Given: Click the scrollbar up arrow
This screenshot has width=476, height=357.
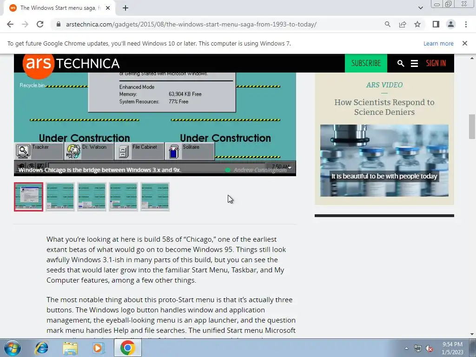Looking at the screenshot, I should point(472,58).
